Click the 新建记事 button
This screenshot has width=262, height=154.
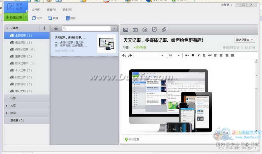coord(14,17)
